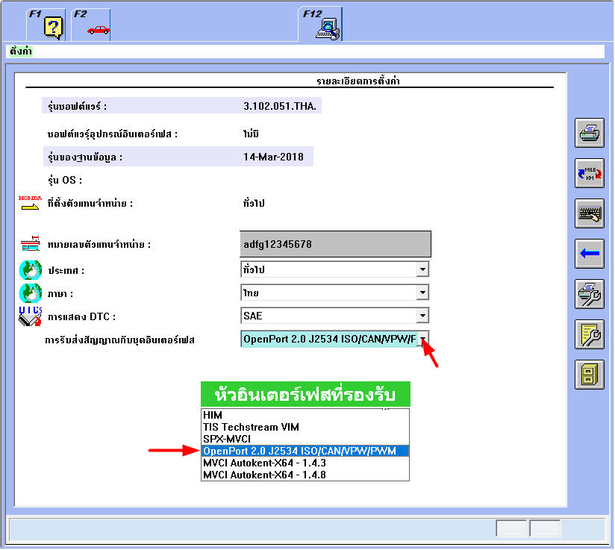Select HIM in the interface list
This screenshot has height=550, width=615.
click(x=305, y=415)
